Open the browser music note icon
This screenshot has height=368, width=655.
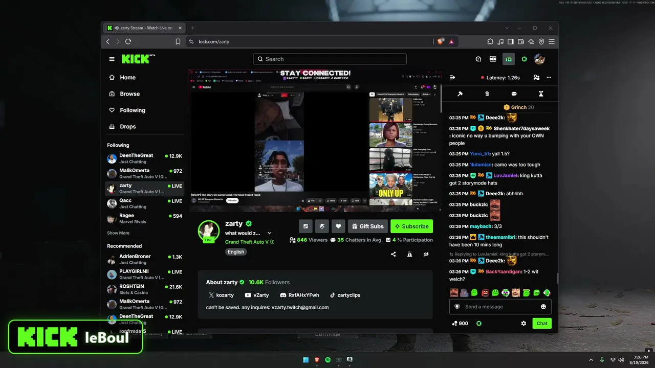500,41
